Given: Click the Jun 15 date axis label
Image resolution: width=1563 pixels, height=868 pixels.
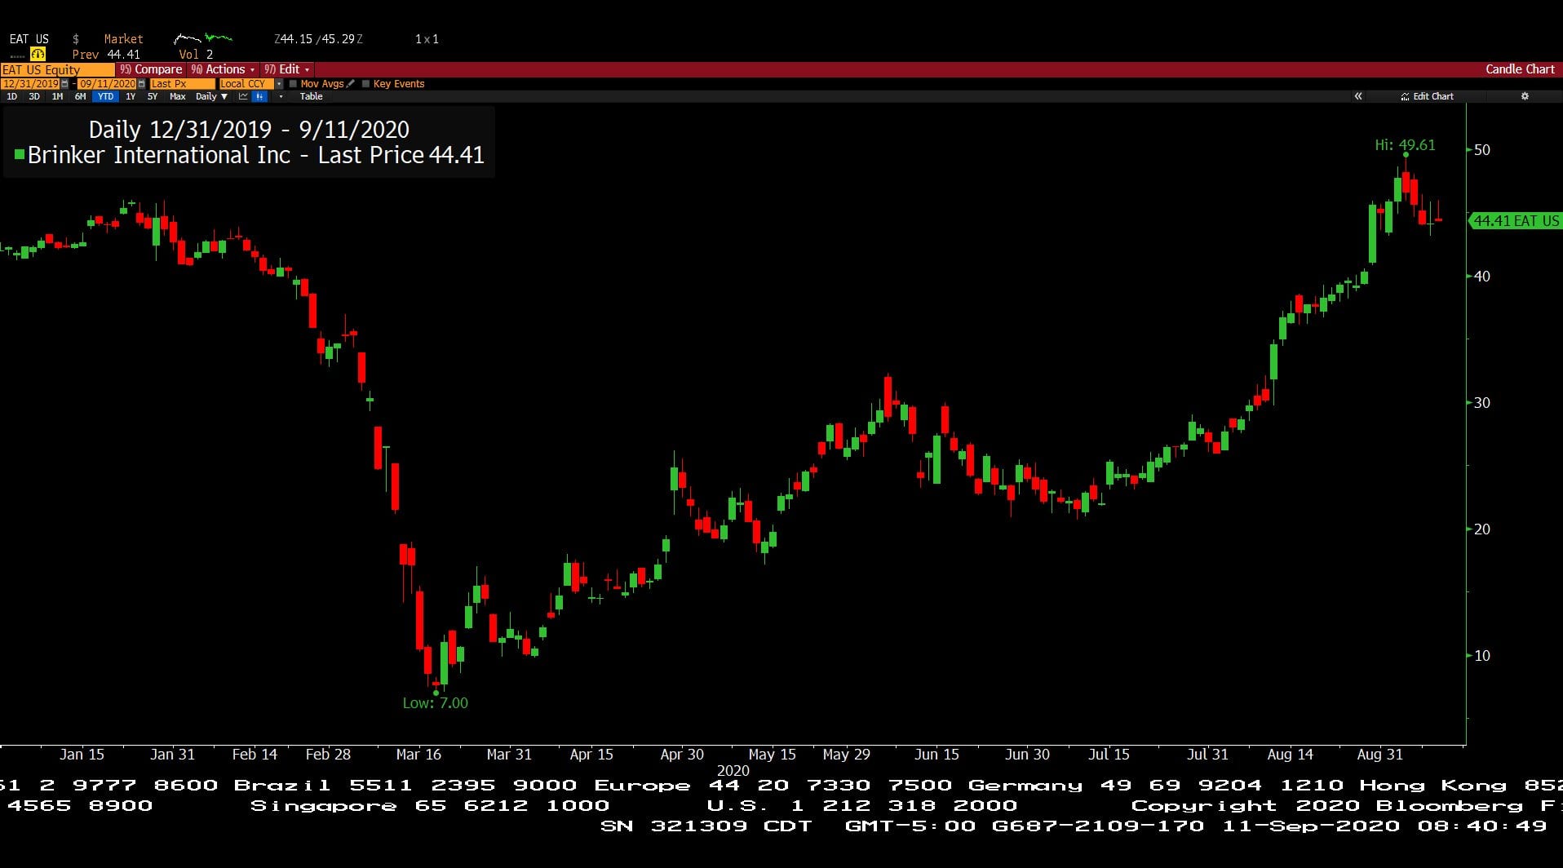Looking at the screenshot, I should (936, 755).
